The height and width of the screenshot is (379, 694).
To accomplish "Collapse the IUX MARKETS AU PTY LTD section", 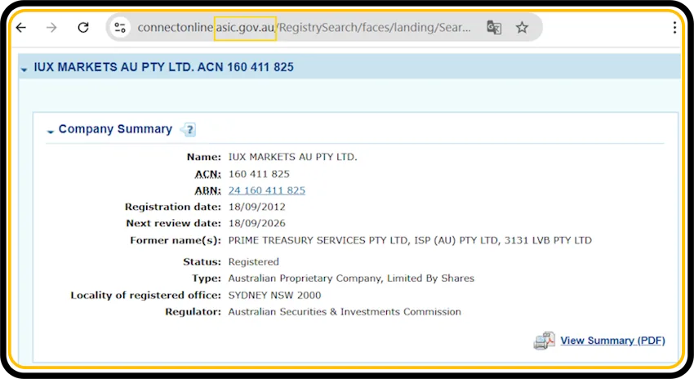I will point(24,69).
